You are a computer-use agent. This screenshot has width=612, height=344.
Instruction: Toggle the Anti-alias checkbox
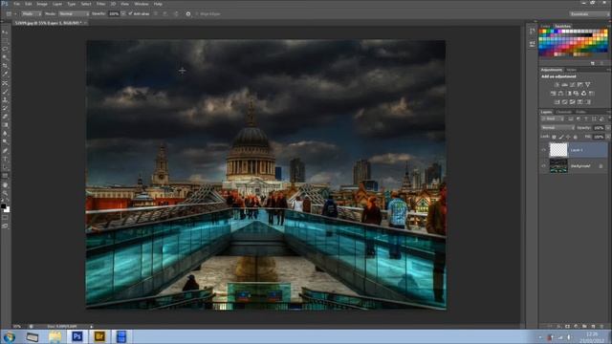tap(131, 13)
